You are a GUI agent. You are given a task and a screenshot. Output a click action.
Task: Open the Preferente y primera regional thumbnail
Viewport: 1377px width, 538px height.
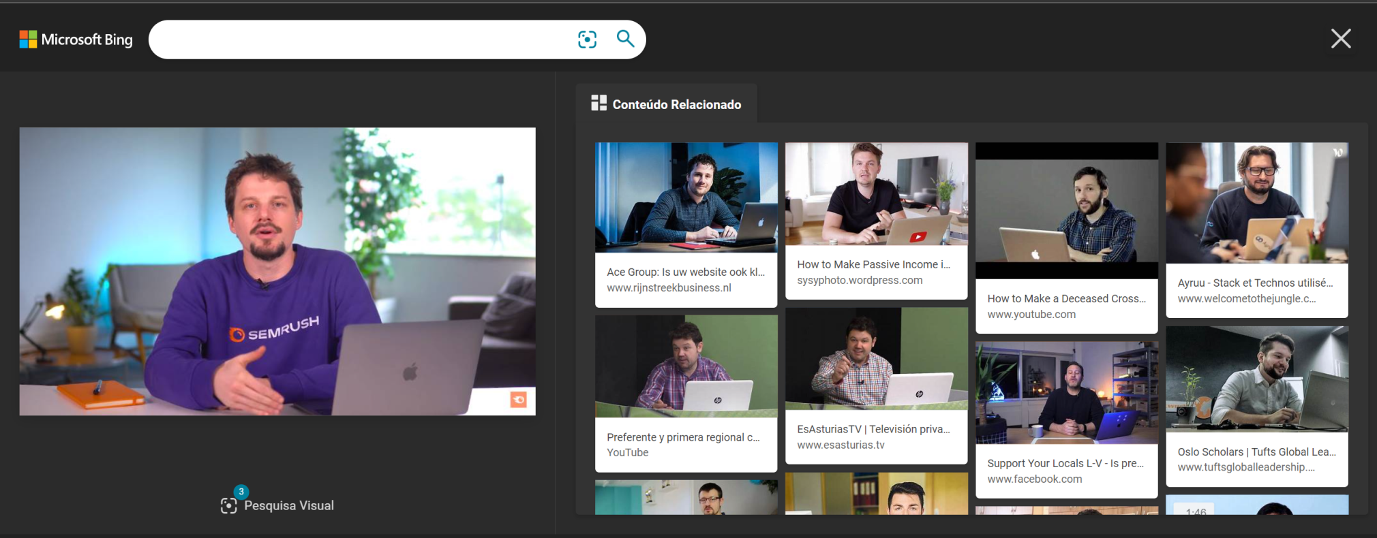686,366
